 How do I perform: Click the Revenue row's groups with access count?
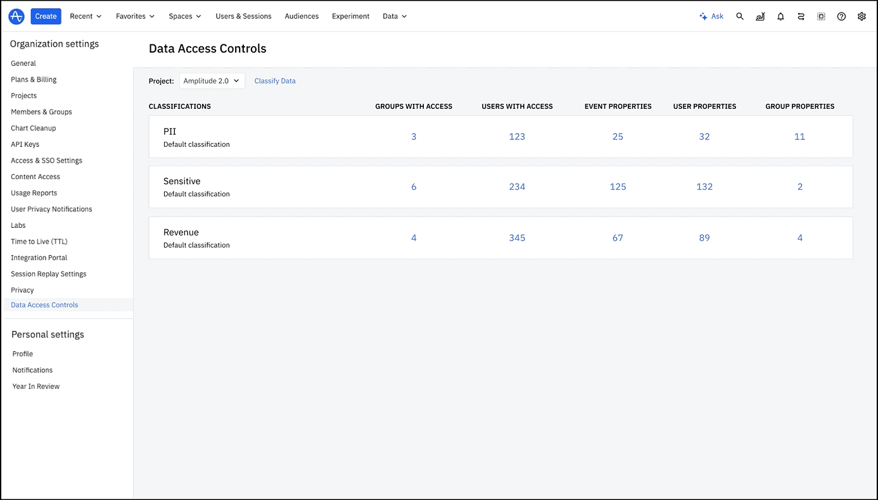[x=414, y=238]
